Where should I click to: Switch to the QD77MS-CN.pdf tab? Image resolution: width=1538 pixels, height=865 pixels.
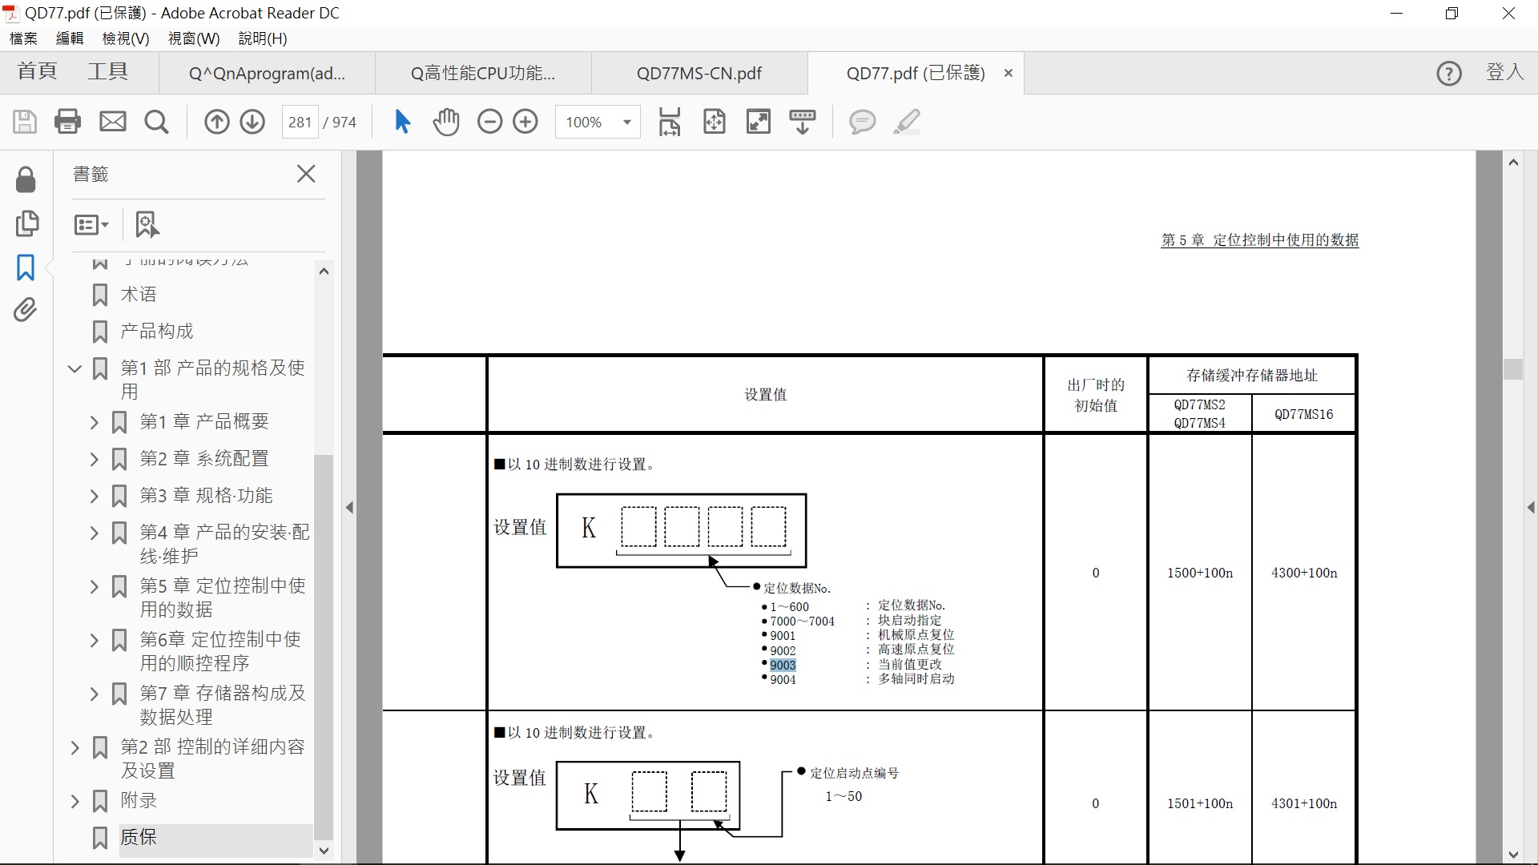click(699, 74)
